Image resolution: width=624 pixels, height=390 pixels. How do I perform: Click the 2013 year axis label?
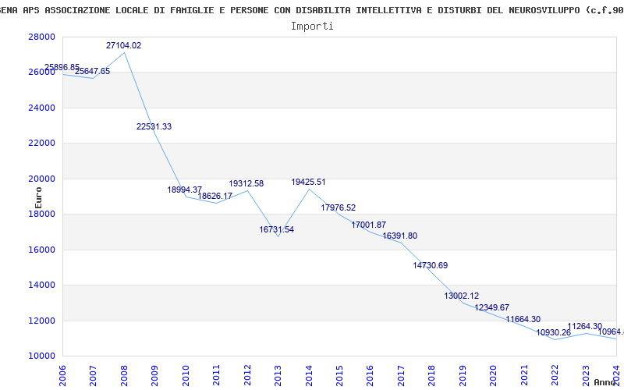(278, 376)
